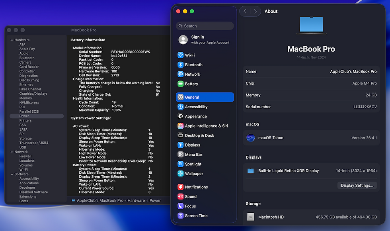Click the MacBook Pro laptop image
The height and width of the screenshot is (231, 390).
tap(311, 25)
